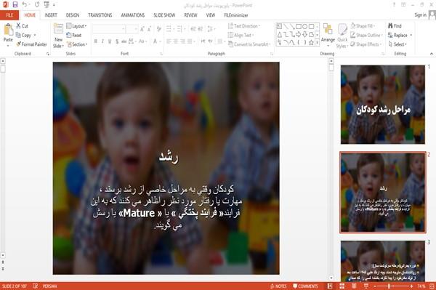Click the Paste icon in Clipboard
436x290 pixels.
(8, 30)
